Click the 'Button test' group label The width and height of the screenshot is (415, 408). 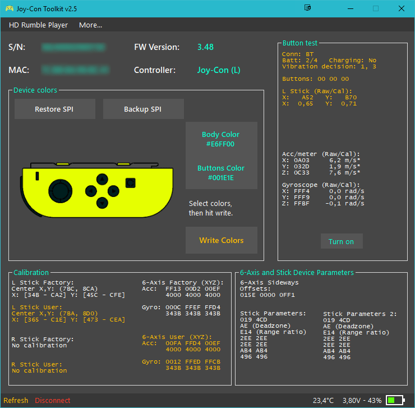coord(300,43)
